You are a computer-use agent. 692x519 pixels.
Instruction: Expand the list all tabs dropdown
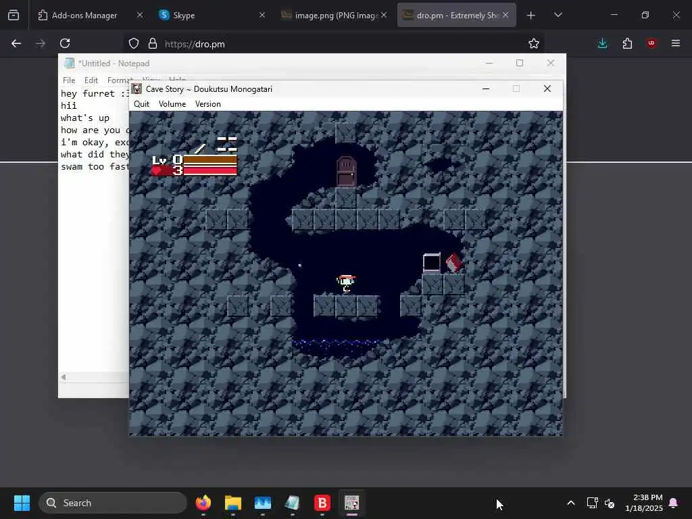click(558, 16)
